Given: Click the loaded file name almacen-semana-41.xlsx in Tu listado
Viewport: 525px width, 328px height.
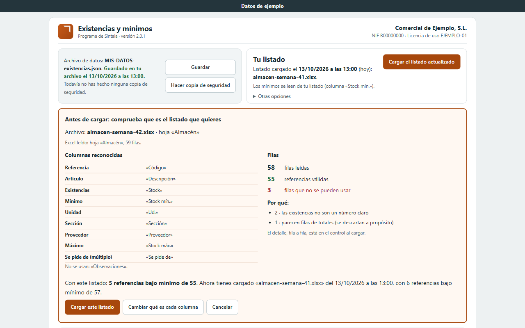Looking at the screenshot, I should point(285,77).
